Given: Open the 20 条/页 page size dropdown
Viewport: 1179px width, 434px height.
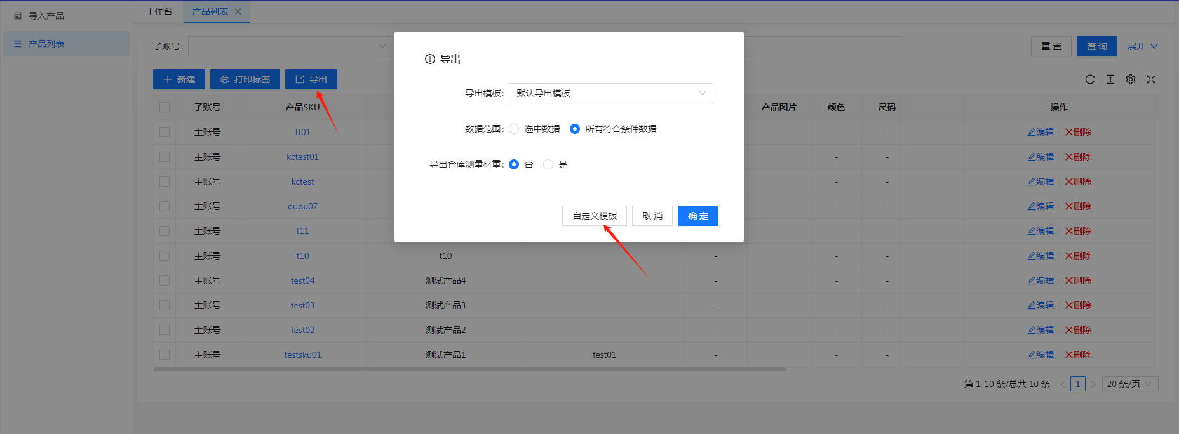Looking at the screenshot, I should (x=1129, y=384).
